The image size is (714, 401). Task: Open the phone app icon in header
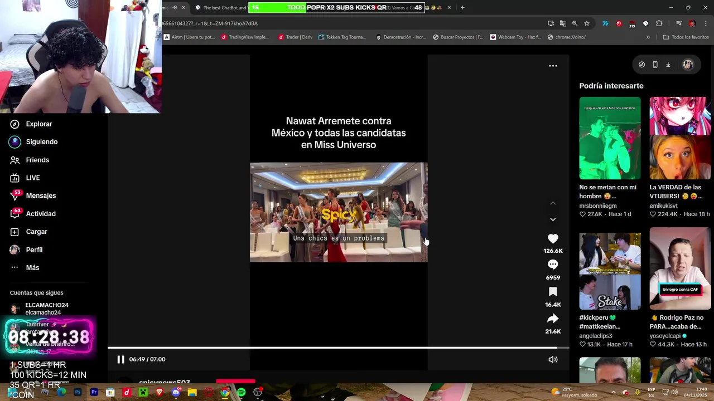click(x=655, y=65)
